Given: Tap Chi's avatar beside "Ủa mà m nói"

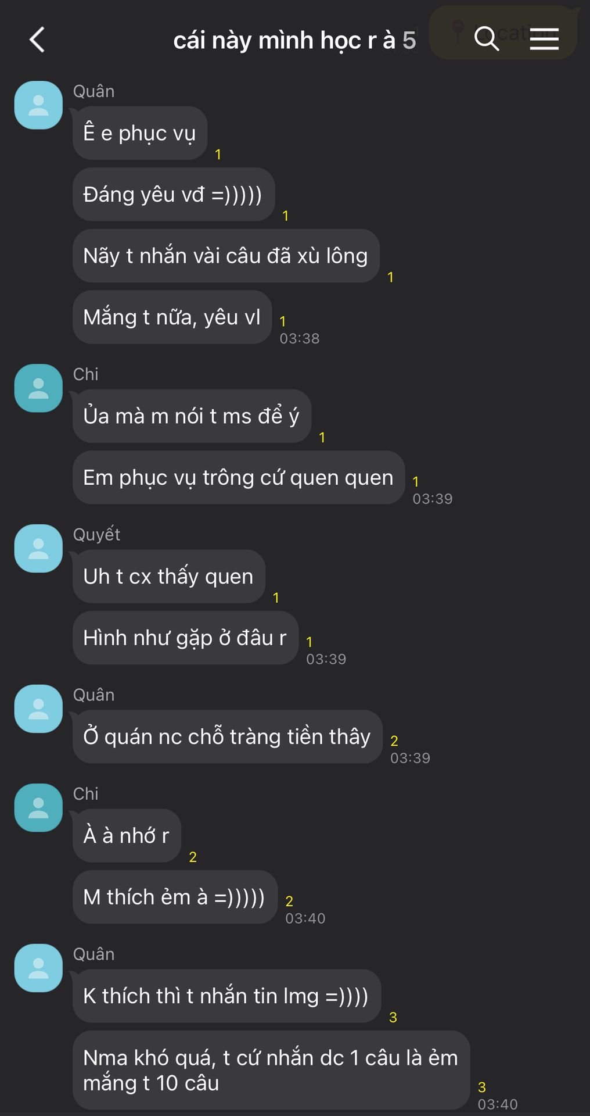Looking at the screenshot, I should (x=38, y=388).
